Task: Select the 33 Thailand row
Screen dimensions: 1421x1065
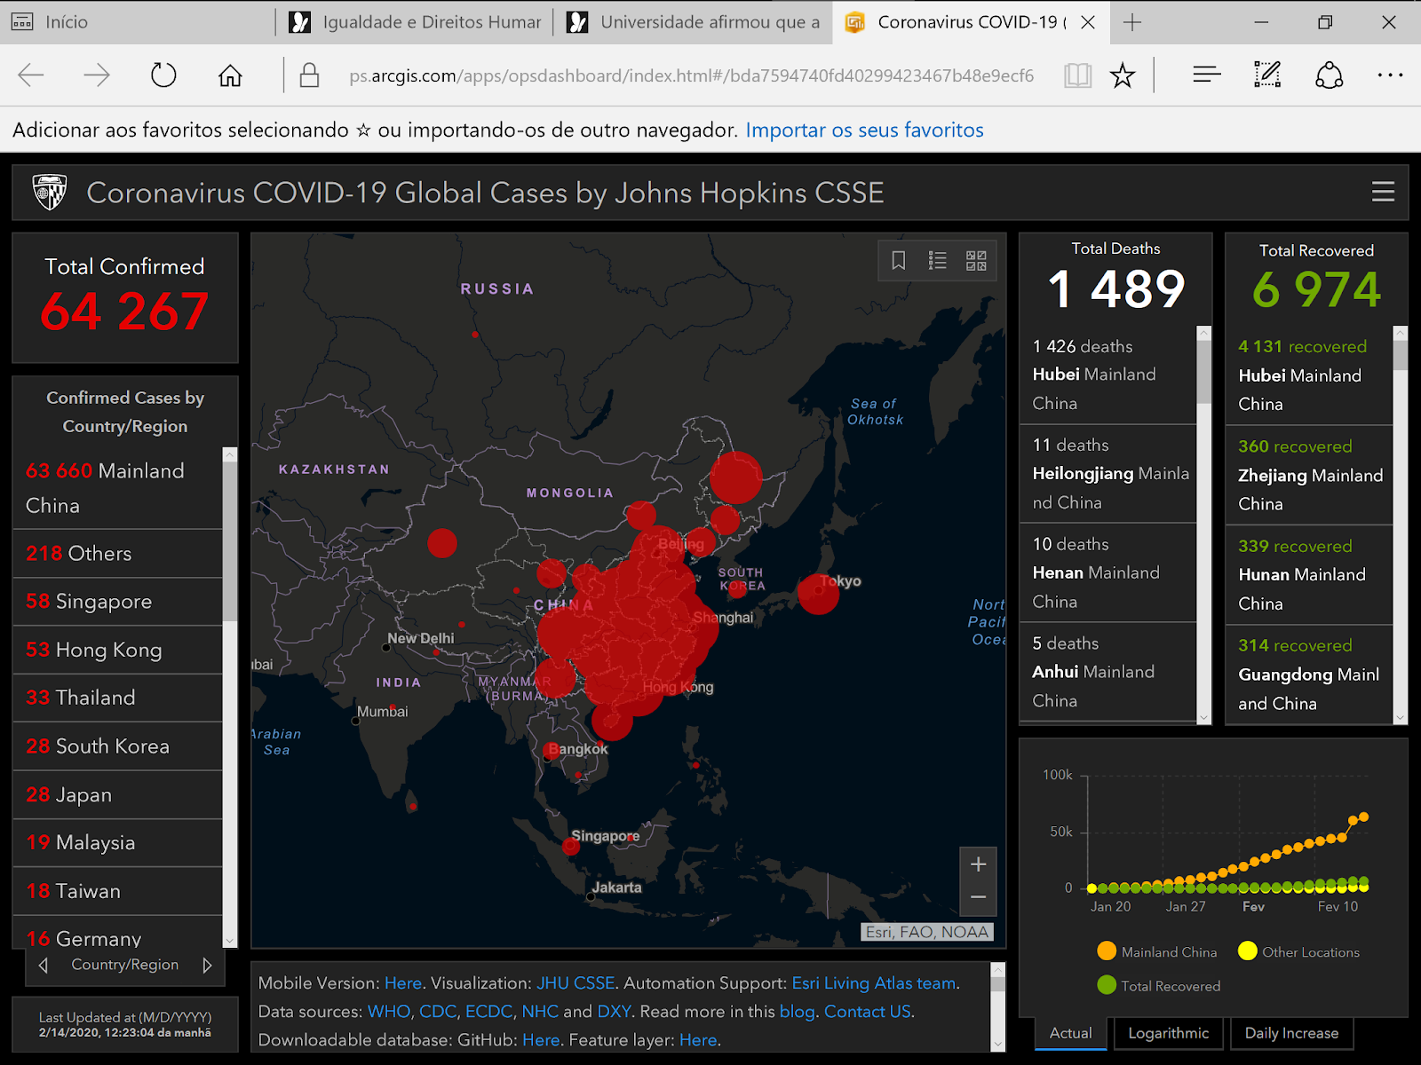Action: click(117, 698)
